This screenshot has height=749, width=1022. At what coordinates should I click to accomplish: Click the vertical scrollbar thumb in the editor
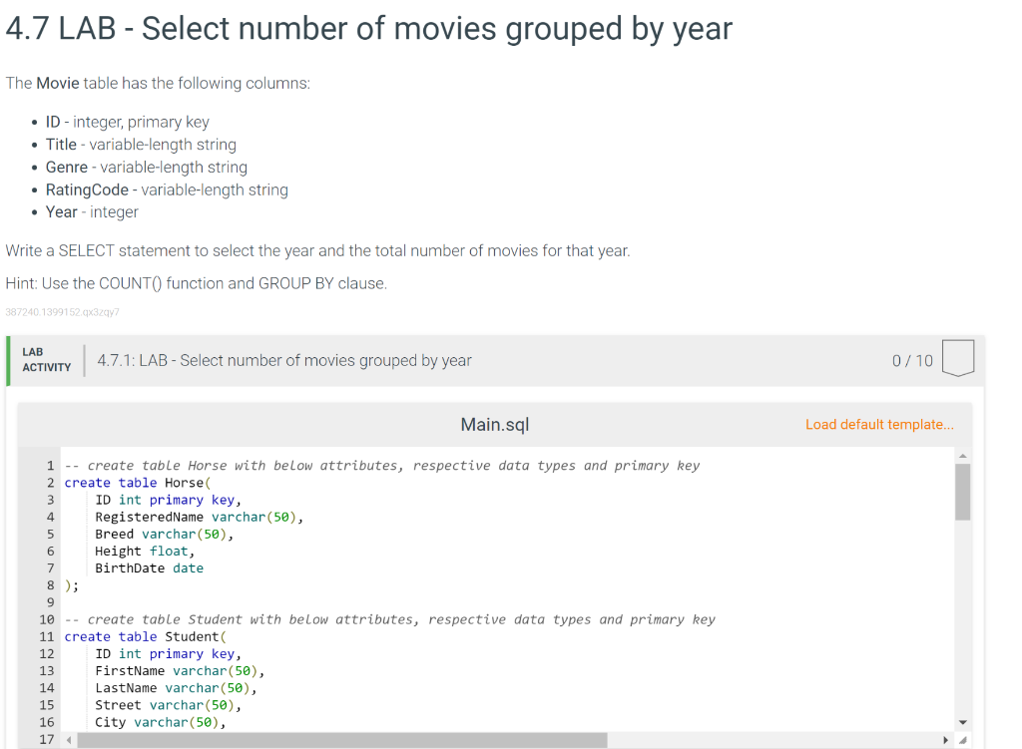click(x=962, y=494)
